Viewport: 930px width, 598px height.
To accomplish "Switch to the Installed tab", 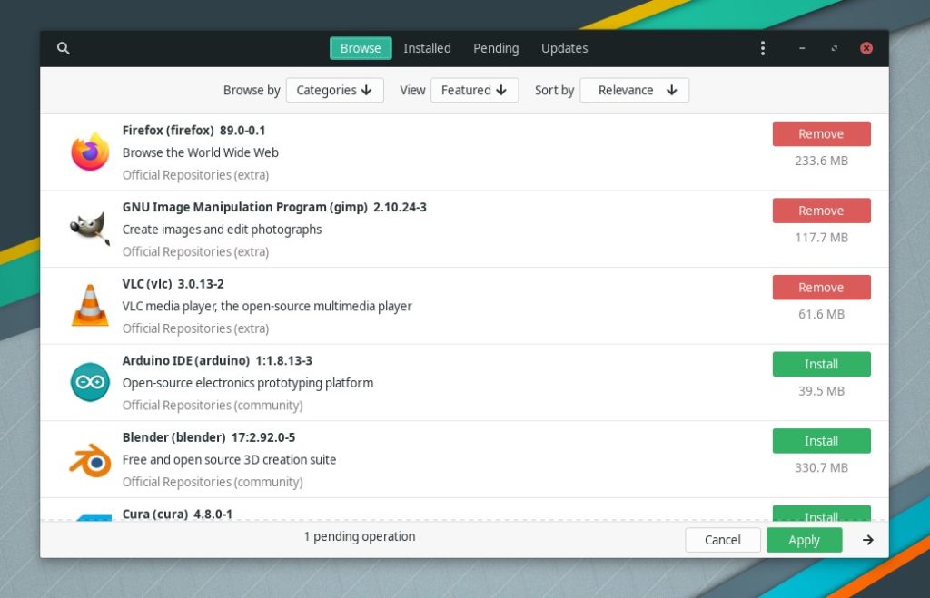I will 427,48.
